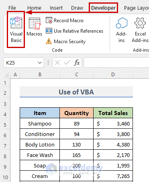149x182 pixels.
Task: Click the 'Total Sales' header cell
Action: (113, 113)
